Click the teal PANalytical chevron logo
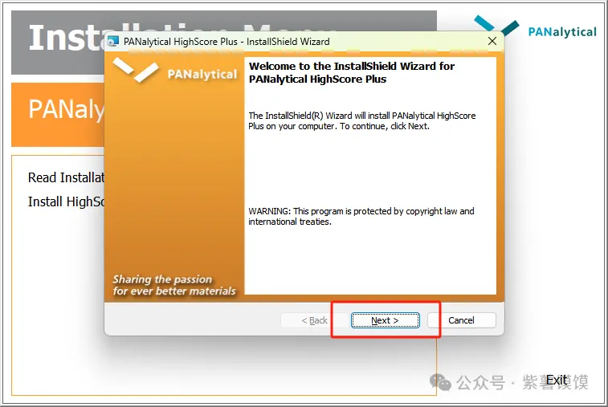This screenshot has width=608, height=407. point(496,26)
